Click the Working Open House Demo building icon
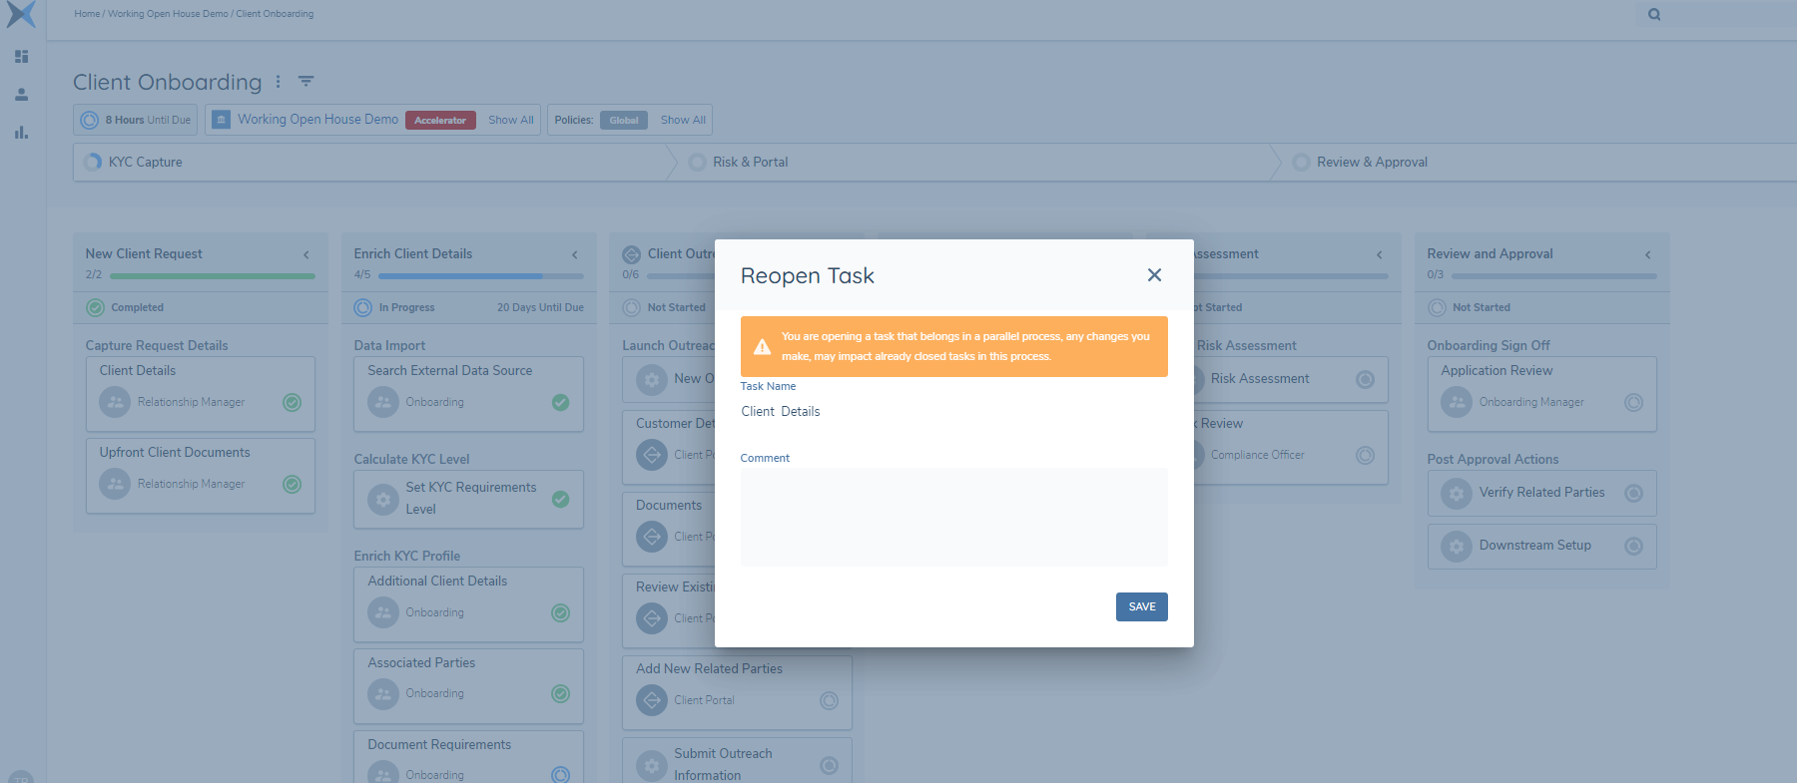 coord(221,120)
